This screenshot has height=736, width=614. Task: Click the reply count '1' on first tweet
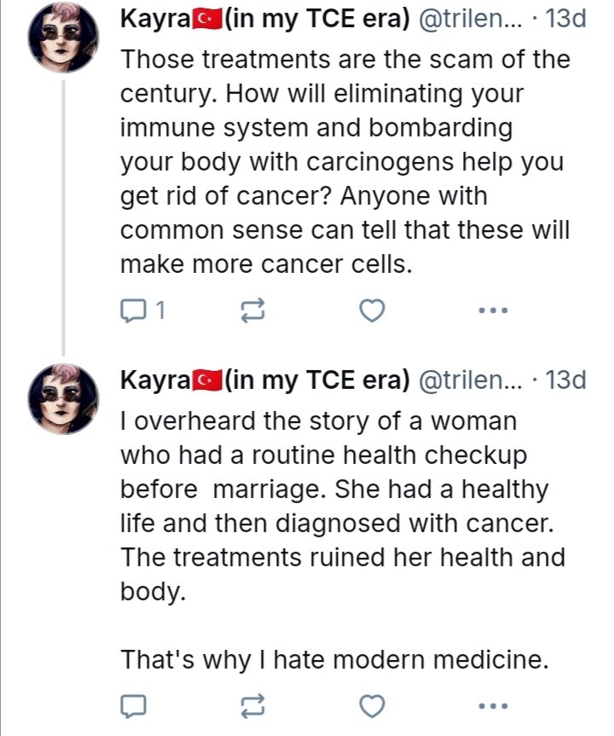click(x=159, y=312)
